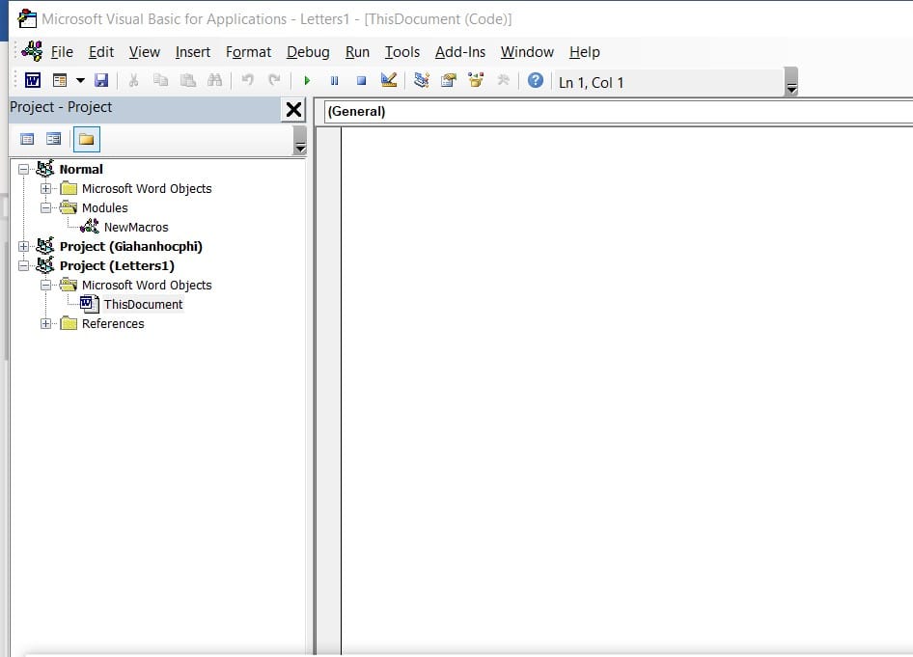Collapse Project (Letters1) node
This screenshot has height=657, width=913.
(x=23, y=266)
